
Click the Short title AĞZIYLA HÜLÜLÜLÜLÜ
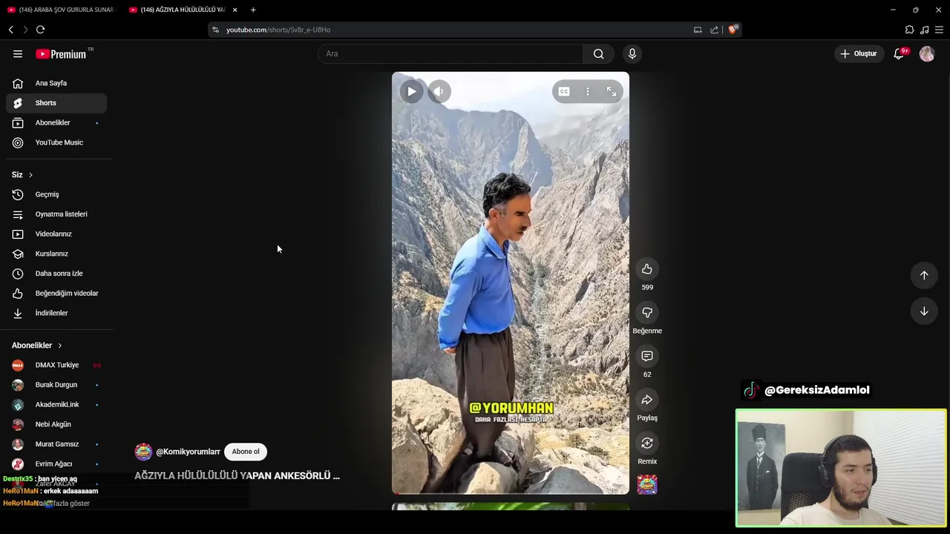click(x=237, y=475)
